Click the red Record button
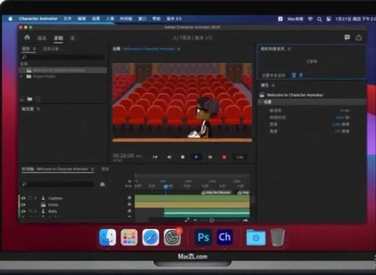 coord(224,157)
